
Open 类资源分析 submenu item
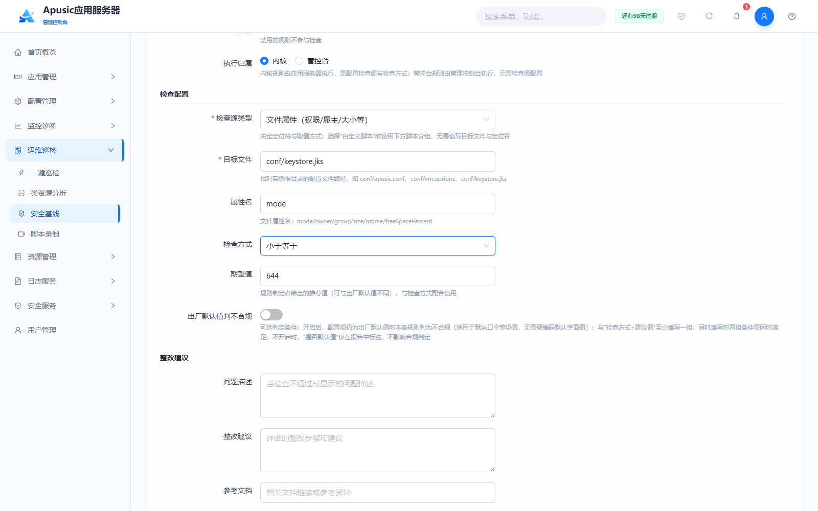click(x=65, y=193)
